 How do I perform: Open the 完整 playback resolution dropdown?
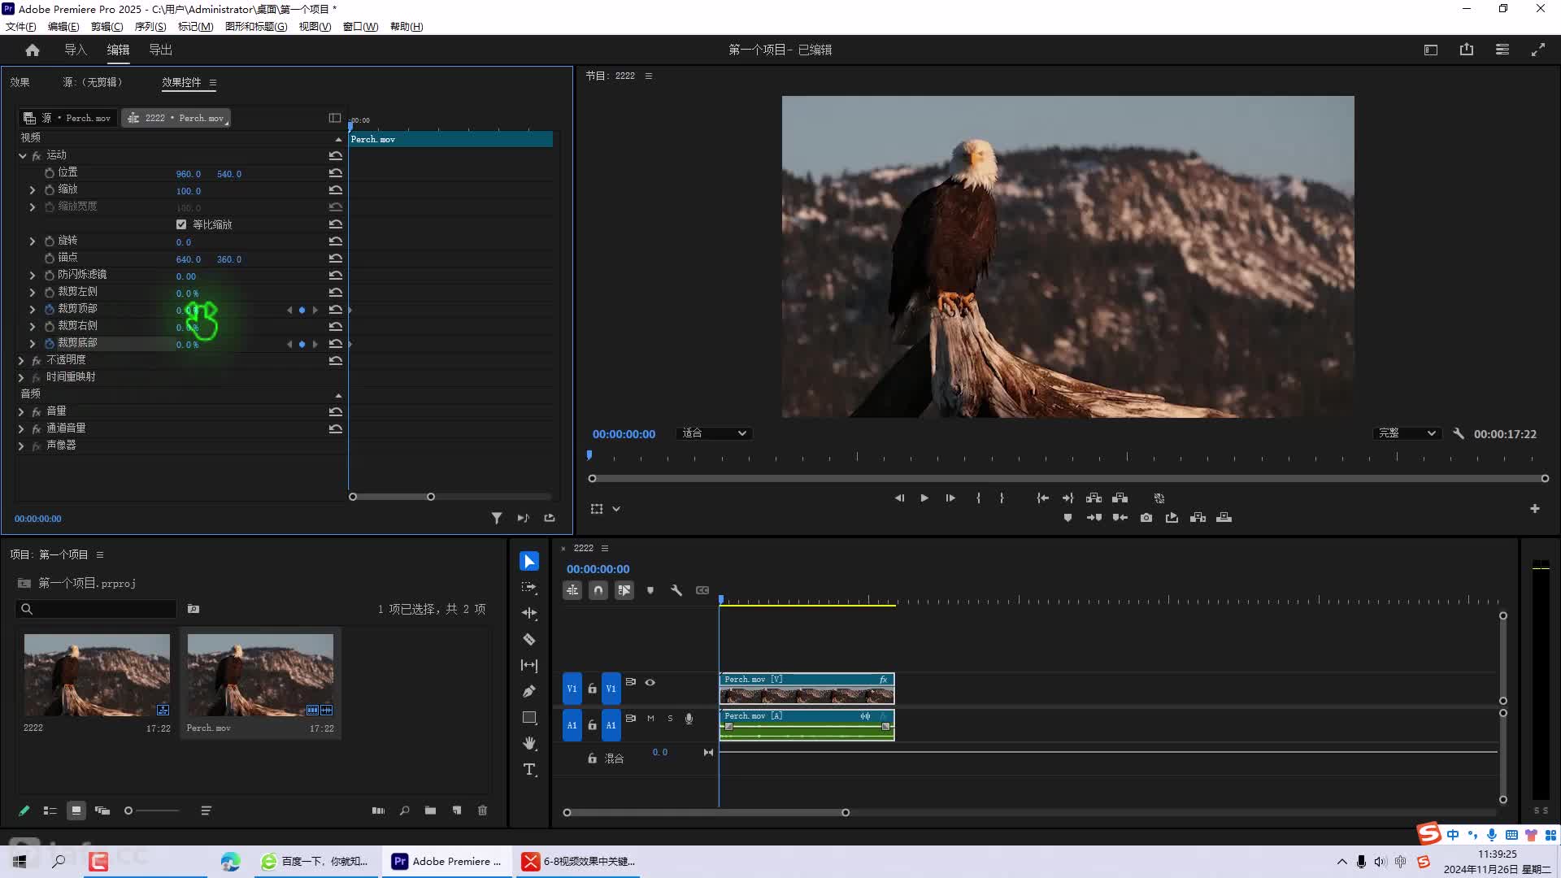1407,433
